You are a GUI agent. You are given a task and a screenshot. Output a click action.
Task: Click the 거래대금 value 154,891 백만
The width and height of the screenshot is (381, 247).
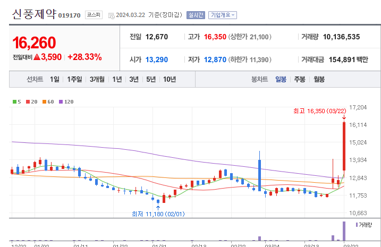(349, 59)
